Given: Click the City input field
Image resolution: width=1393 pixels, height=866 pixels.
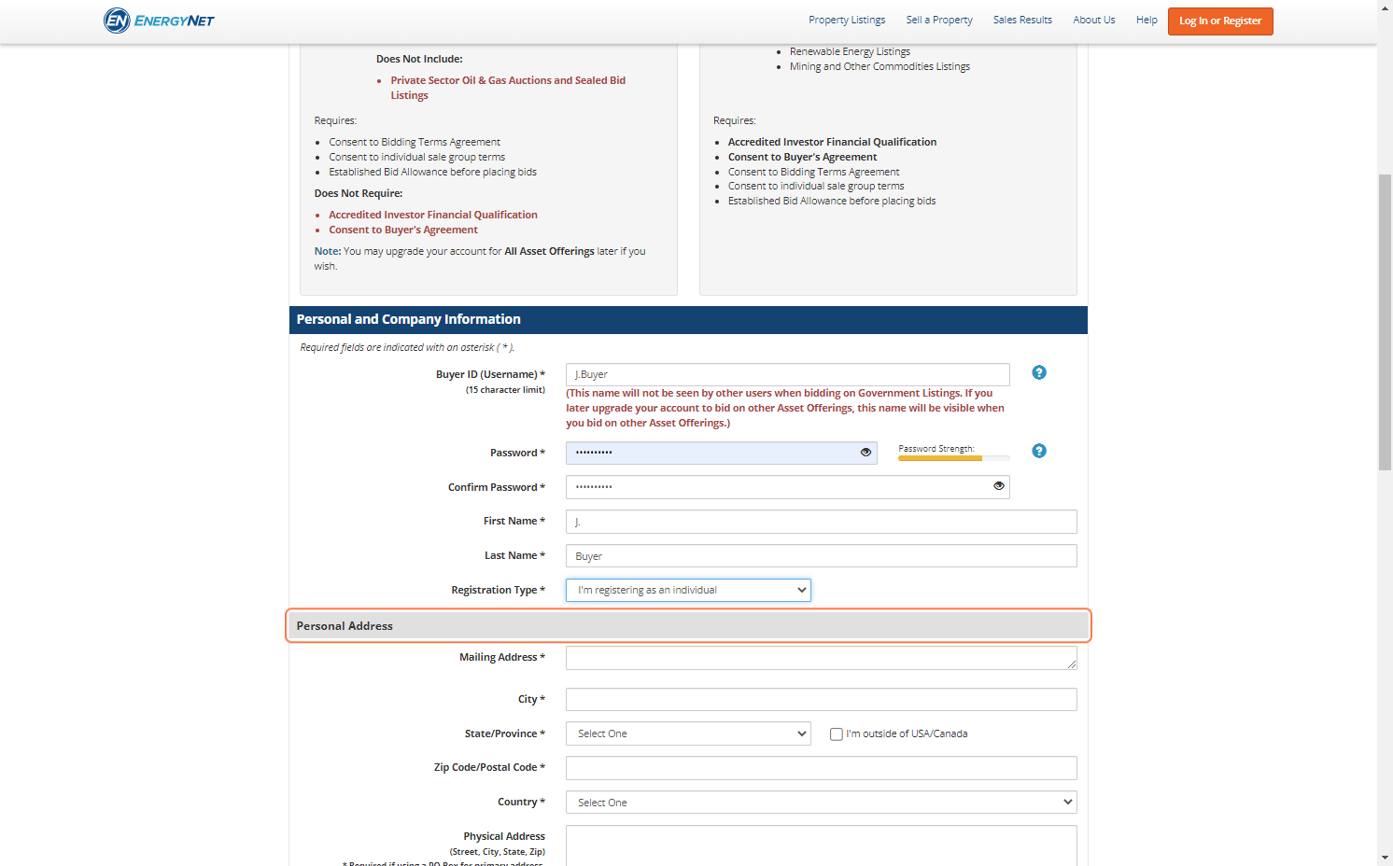Looking at the screenshot, I should (821, 700).
